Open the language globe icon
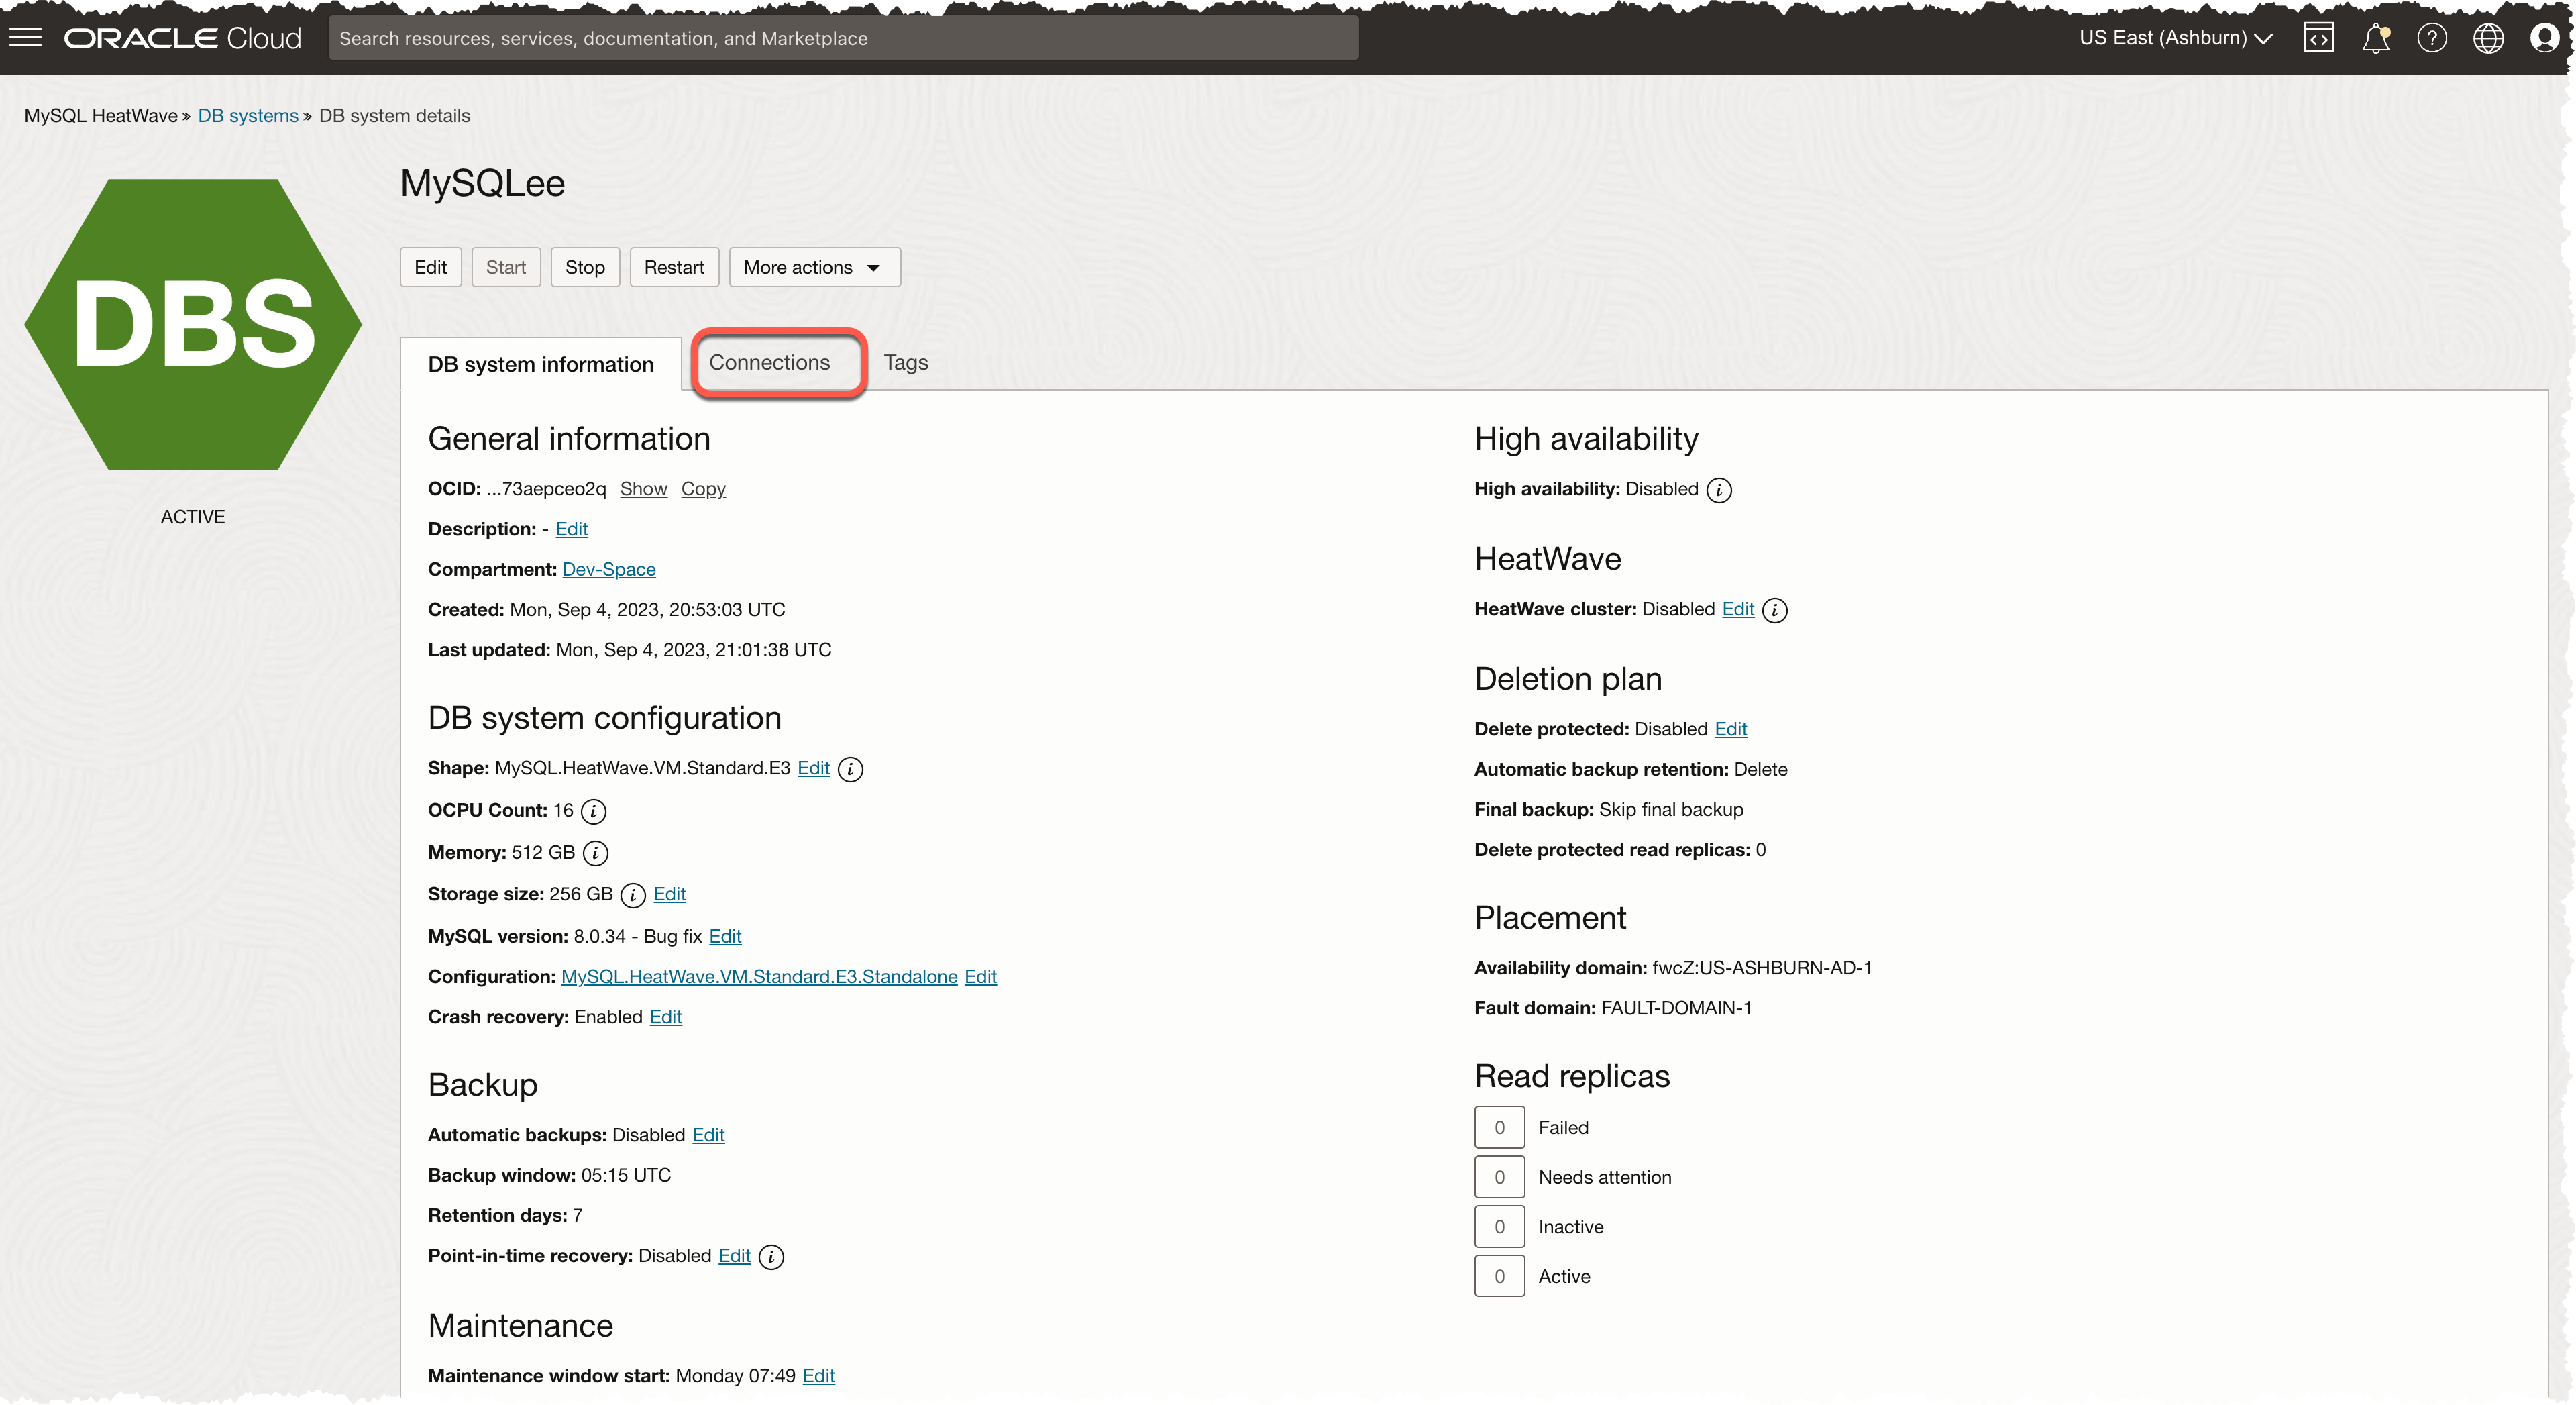This screenshot has height=1405, width=2576. coord(2488,38)
